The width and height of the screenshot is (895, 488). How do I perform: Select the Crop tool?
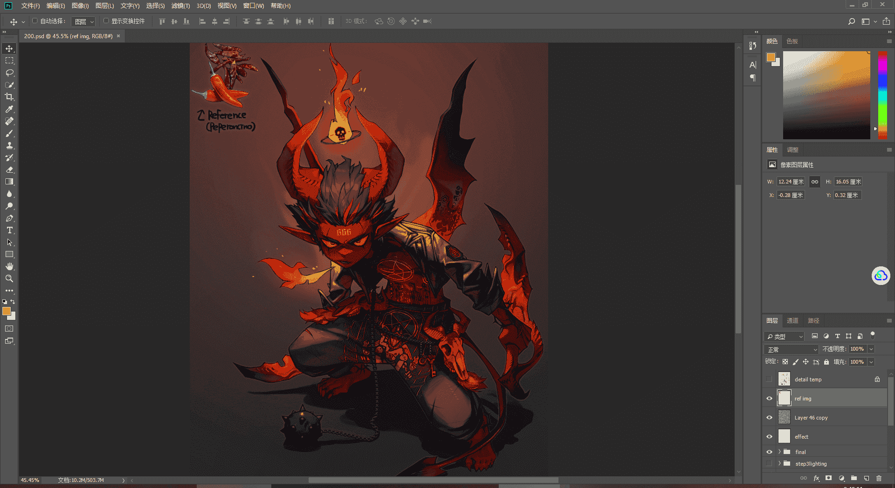[9, 97]
